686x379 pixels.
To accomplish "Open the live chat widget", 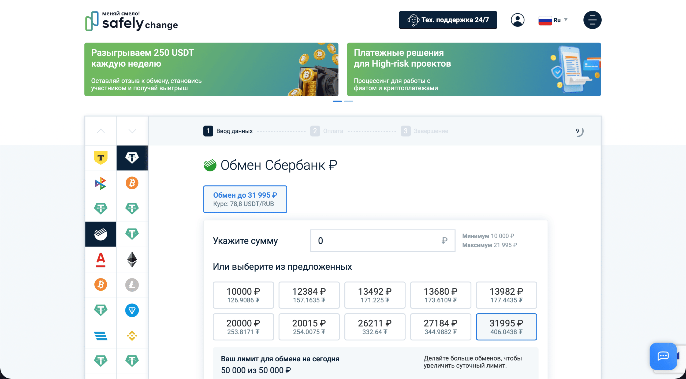I will [x=663, y=356].
